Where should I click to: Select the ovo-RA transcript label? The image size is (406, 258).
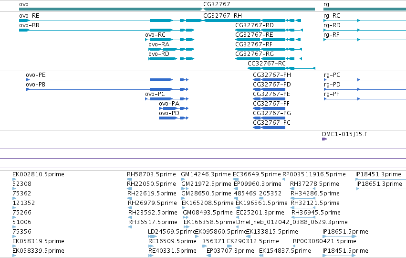pyautogui.click(x=159, y=44)
